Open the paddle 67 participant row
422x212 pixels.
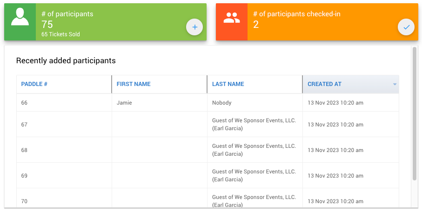(25, 125)
